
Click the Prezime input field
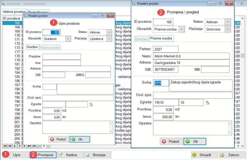[61, 57]
